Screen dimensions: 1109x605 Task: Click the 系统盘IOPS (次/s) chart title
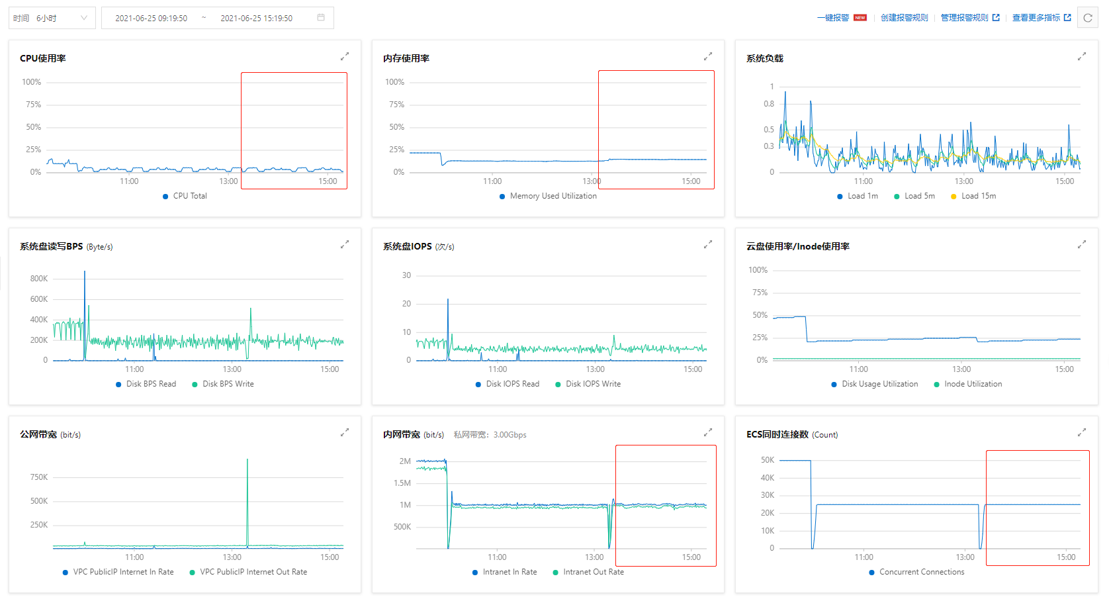click(x=419, y=246)
